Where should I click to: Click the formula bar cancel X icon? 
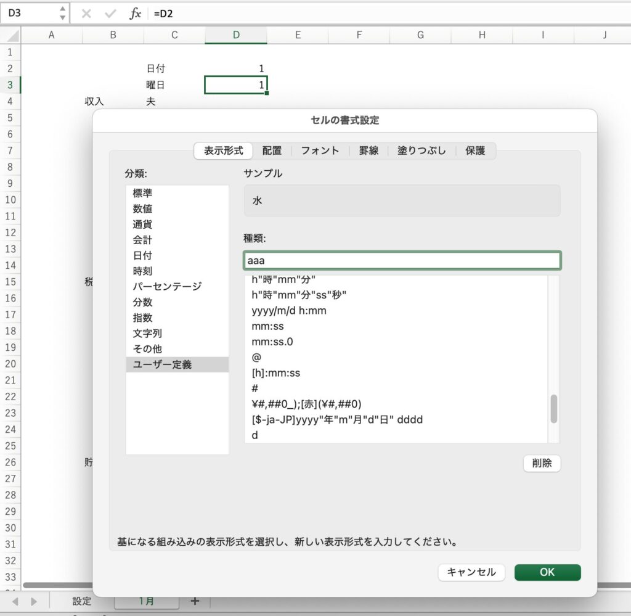tap(86, 13)
